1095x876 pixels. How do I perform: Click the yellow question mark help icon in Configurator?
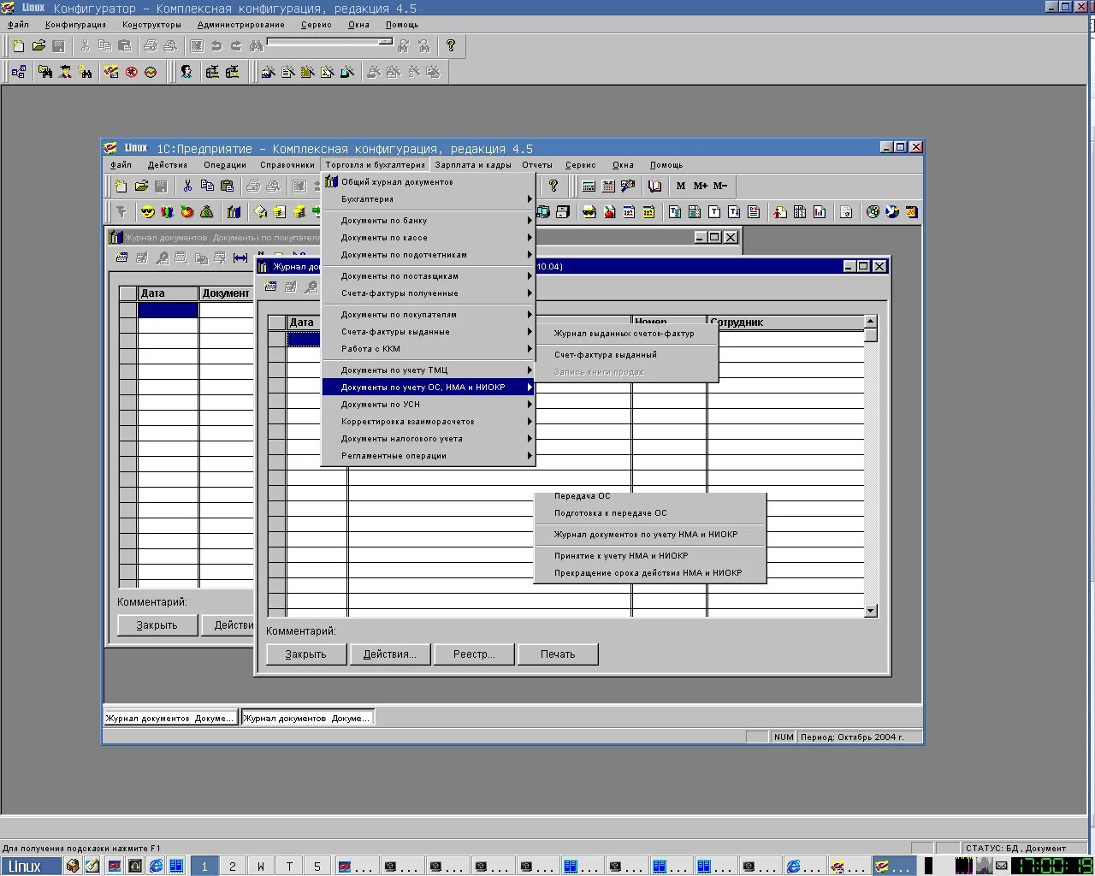point(451,45)
